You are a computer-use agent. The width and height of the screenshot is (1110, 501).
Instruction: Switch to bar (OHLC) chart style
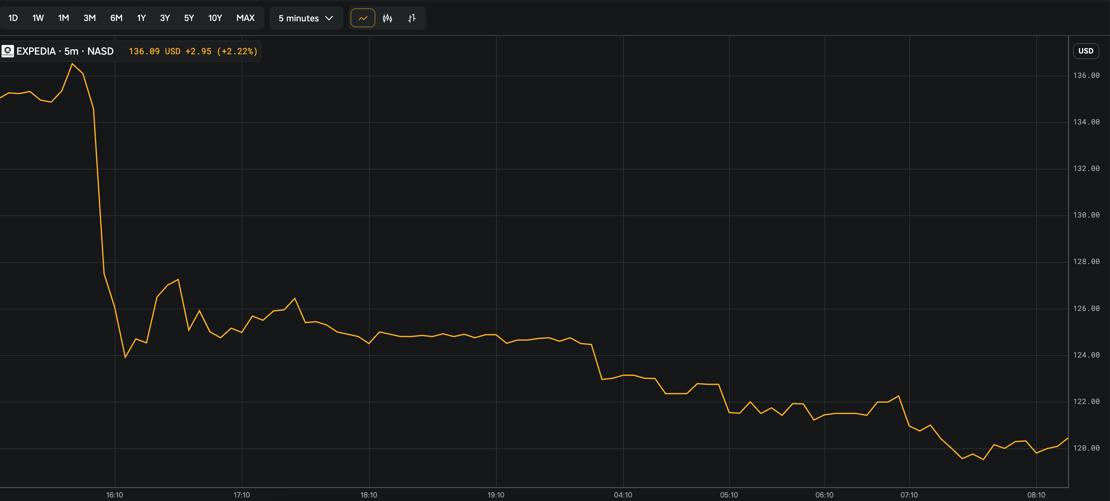click(412, 18)
